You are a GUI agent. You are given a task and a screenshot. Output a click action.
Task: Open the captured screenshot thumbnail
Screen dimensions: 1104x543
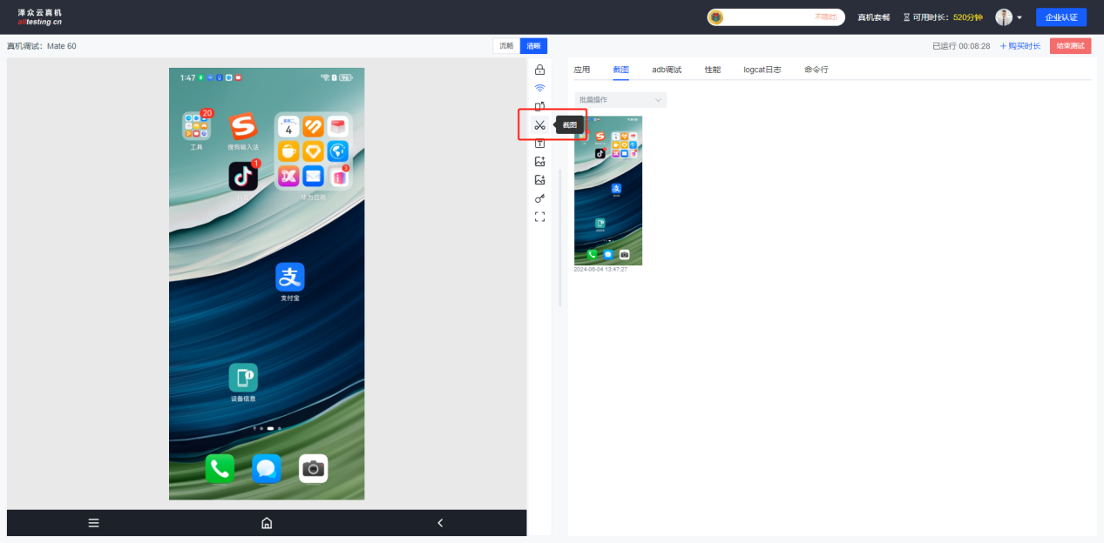click(608, 191)
